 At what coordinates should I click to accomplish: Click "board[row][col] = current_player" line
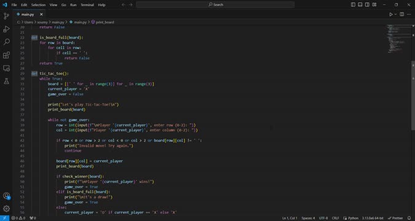click(x=90, y=161)
